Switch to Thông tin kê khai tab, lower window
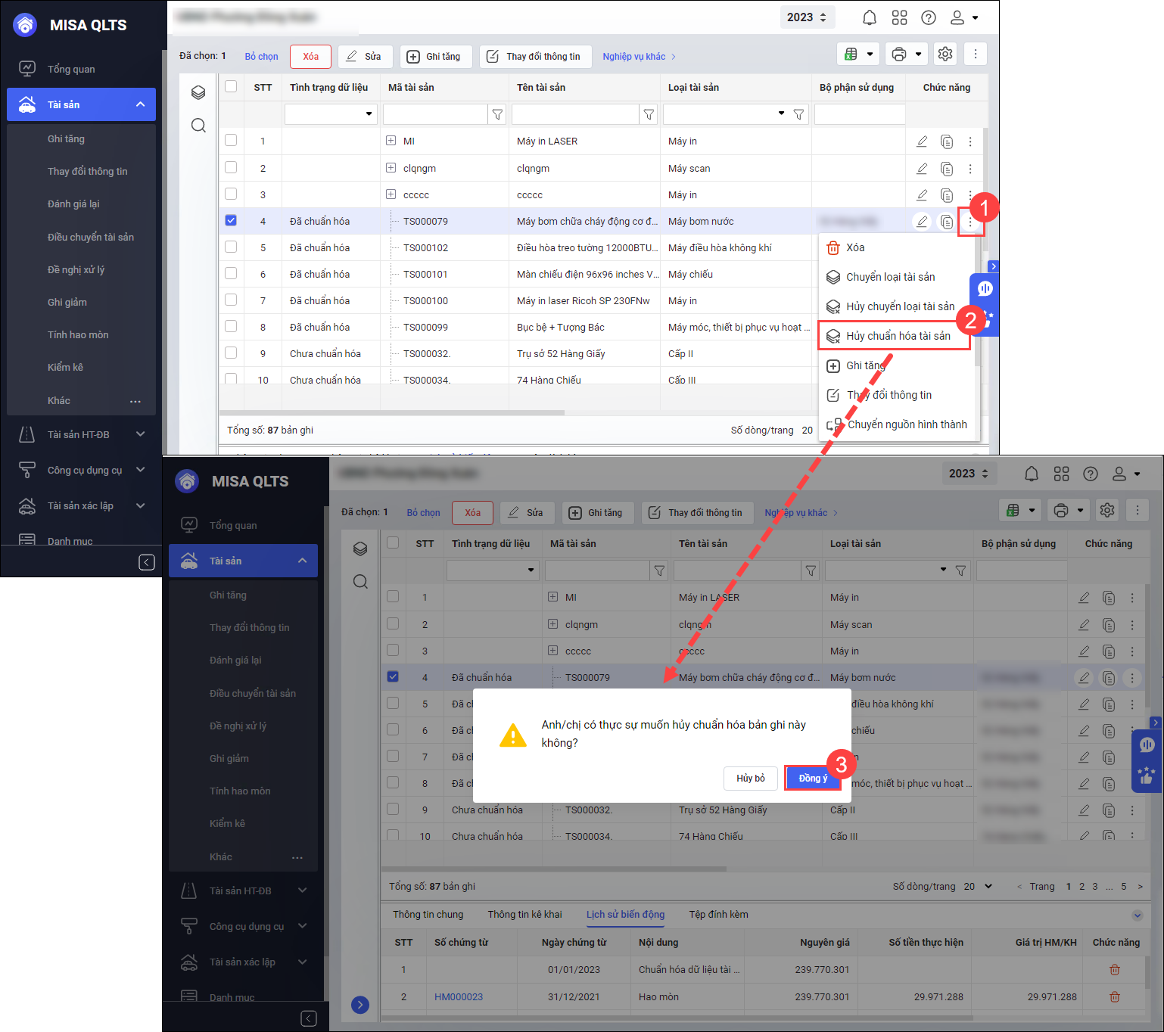1164x1032 pixels. coord(524,914)
